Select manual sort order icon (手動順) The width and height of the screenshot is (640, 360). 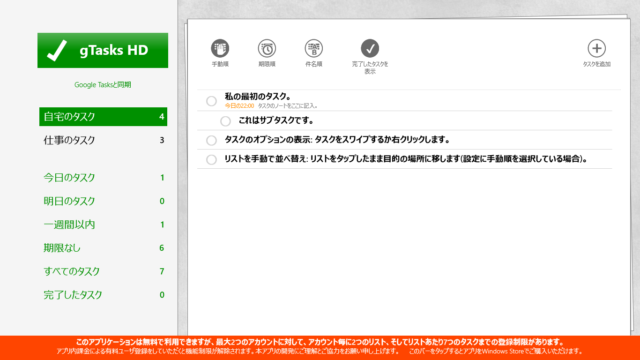click(220, 48)
